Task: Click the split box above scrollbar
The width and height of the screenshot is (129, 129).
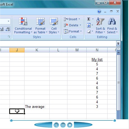Action: (x=118, y=49)
